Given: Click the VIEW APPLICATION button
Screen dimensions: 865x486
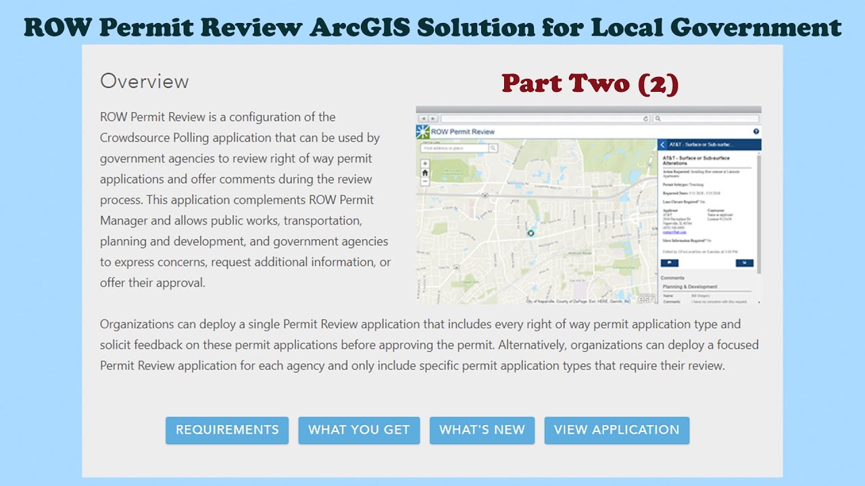Looking at the screenshot, I should [617, 430].
